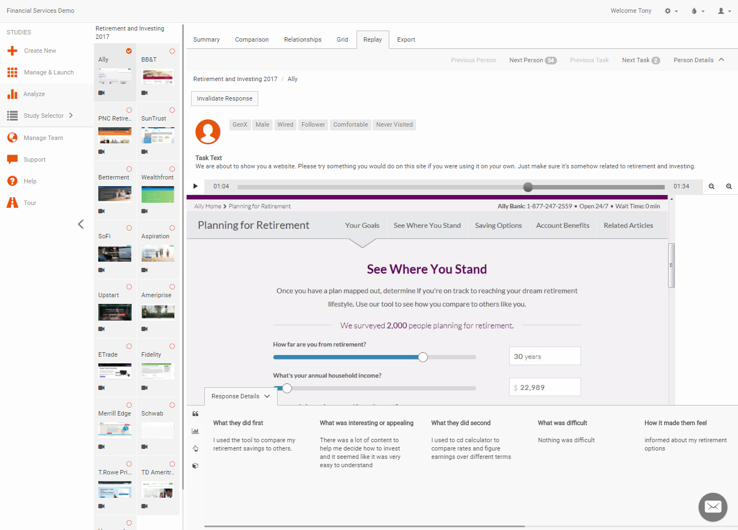738x530 pixels.
Task: Expand the Study Selector chevron
Action: tap(71, 116)
